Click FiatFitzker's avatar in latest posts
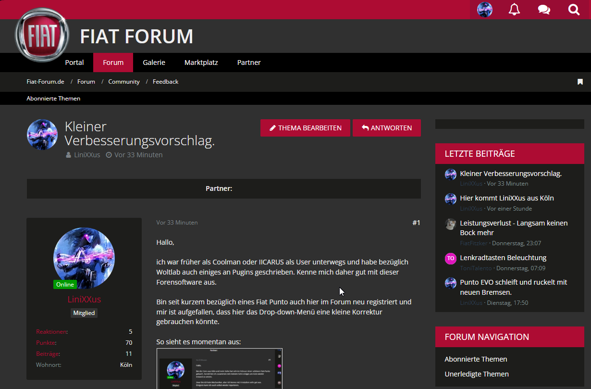The height and width of the screenshot is (389, 591). coord(450,224)
